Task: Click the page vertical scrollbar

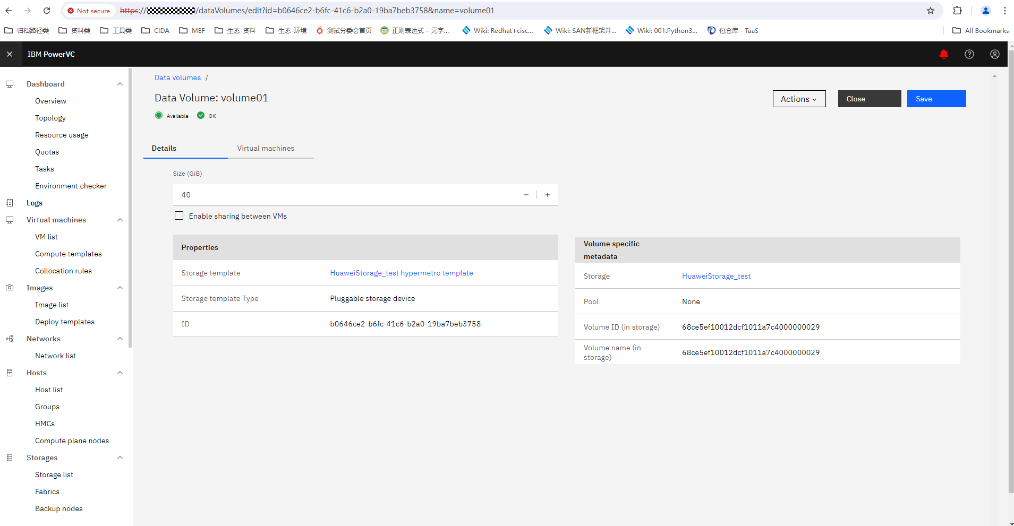Action: click(1011, 271)
